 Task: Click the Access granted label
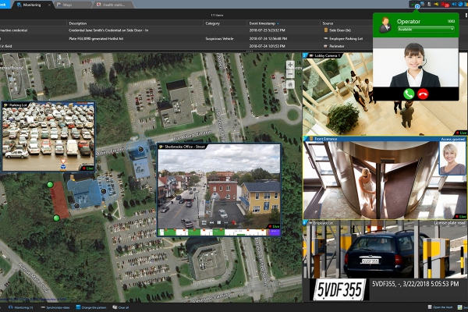tap(452, 139)
